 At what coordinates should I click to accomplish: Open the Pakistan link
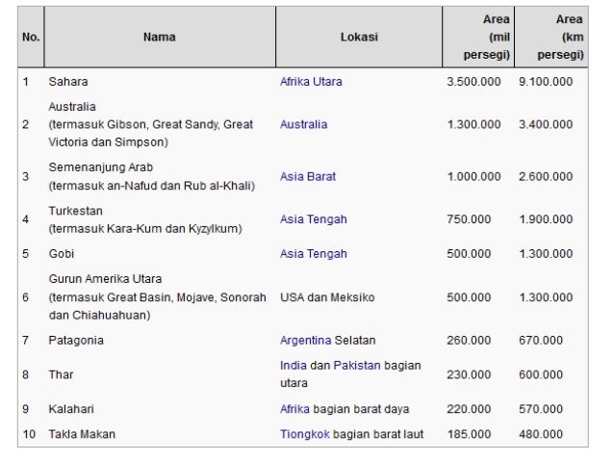(x=357, y=366)
